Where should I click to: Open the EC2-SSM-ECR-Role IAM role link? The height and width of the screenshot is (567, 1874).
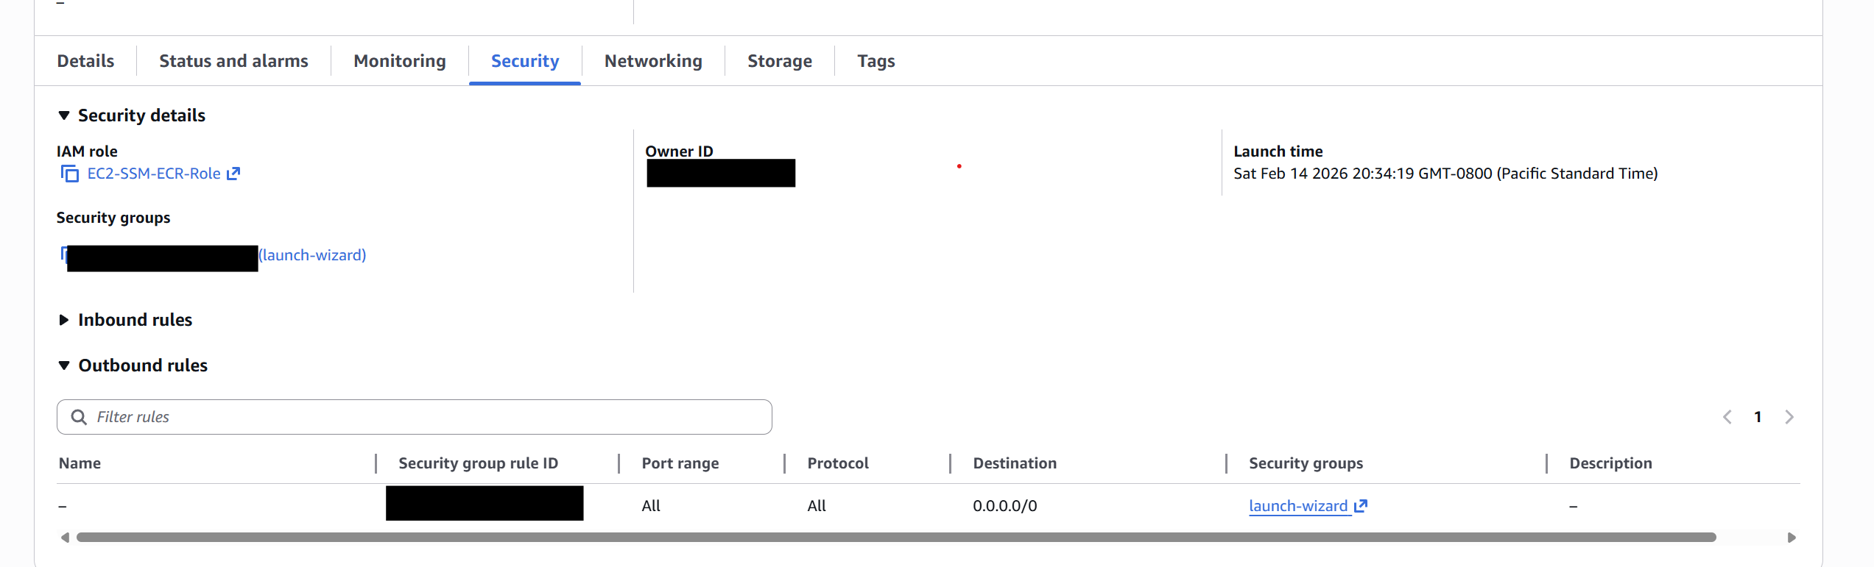[154, 174]
